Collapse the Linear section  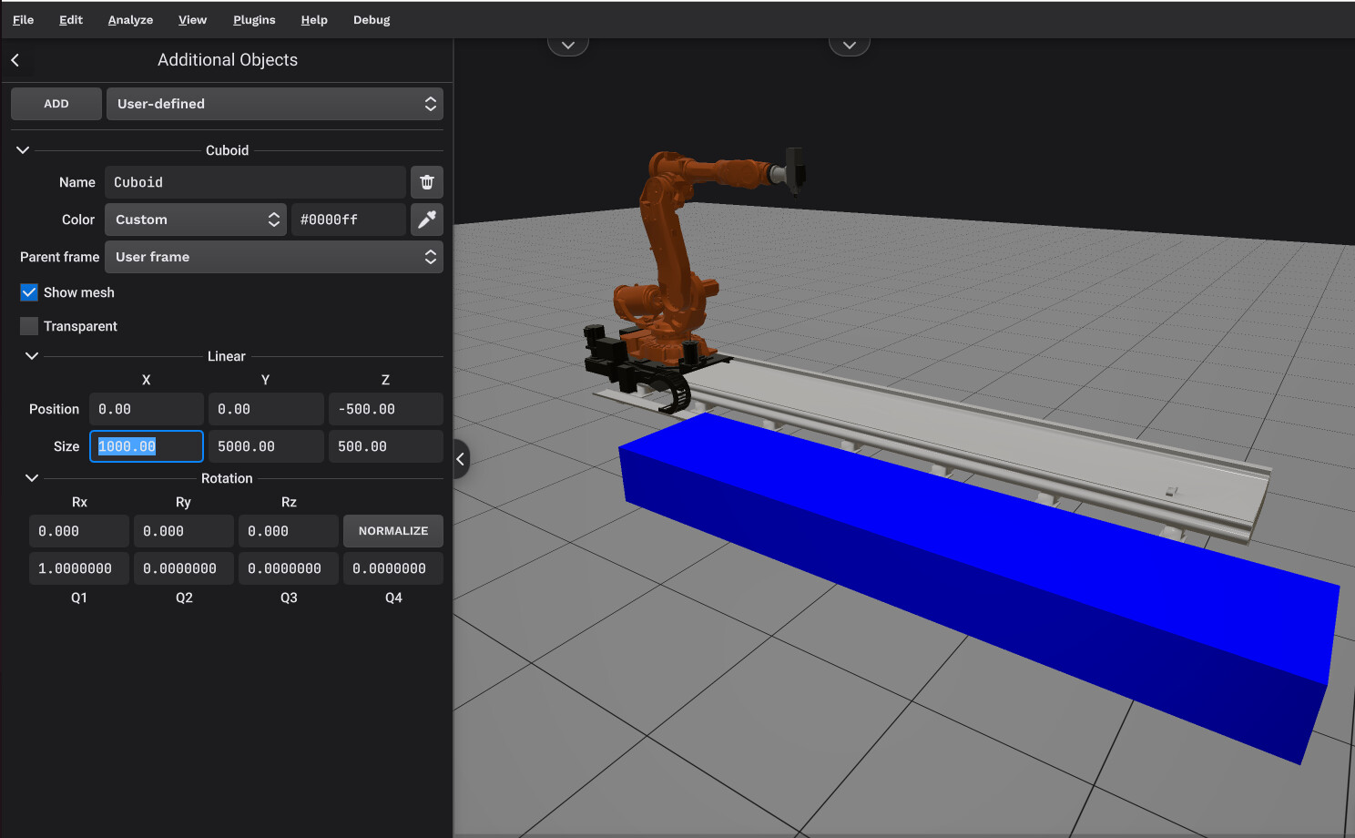click(x=32, y=356)
